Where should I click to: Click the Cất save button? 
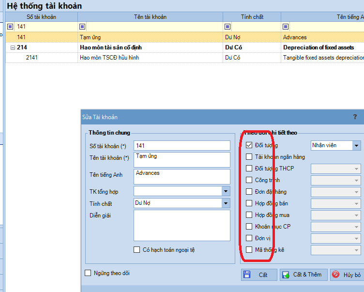(259, 275)
